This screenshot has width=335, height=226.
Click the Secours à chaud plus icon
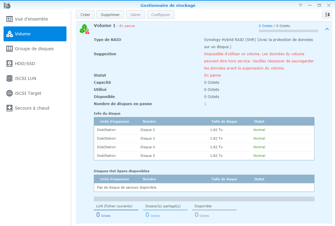9,108
